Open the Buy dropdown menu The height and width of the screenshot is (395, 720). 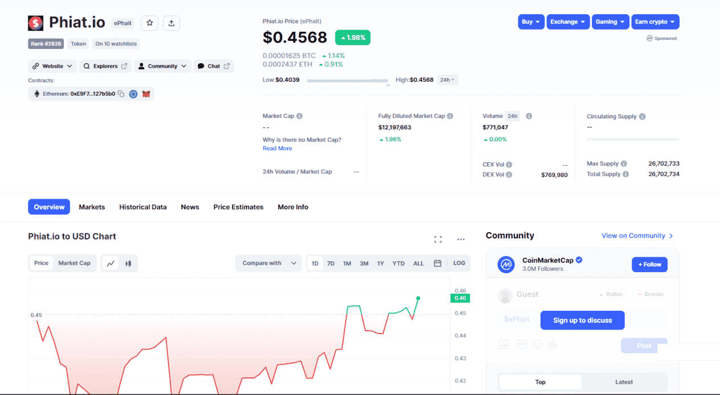pos(531,22)
